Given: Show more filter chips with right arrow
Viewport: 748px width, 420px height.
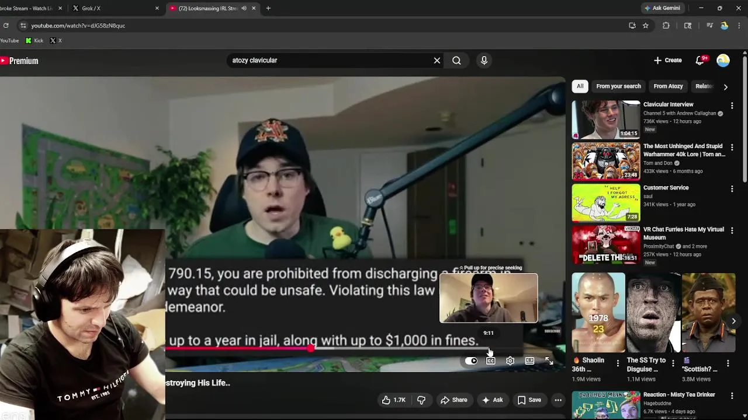Looking at the screenshot, I should [725, 87].
